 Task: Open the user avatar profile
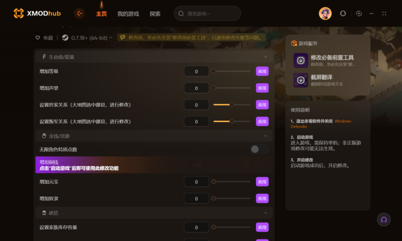pyautogui.click(x=325, y=14)
